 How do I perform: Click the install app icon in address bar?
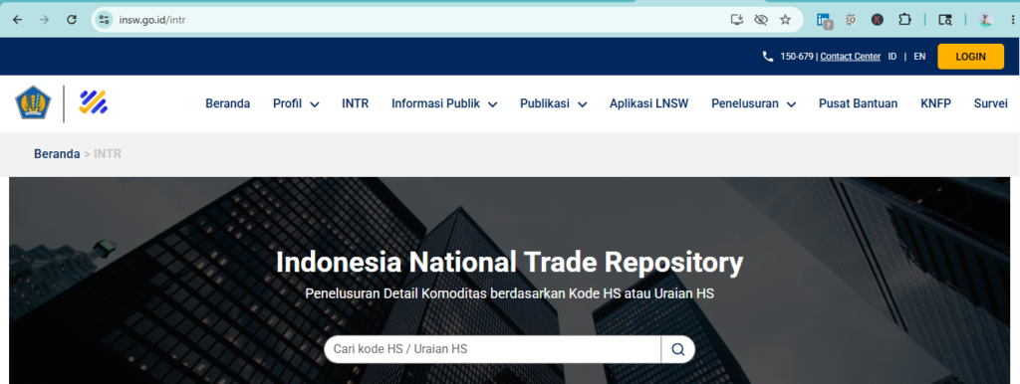coord(736,20)
